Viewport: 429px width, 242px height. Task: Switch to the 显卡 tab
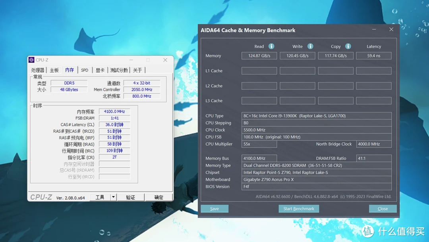pos(100,70)
